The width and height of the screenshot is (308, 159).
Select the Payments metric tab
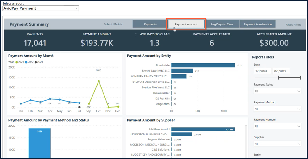point(150,24)
